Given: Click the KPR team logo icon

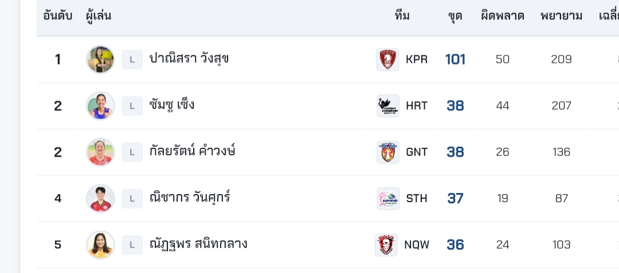Looking at the screenshot, I should pos(387,59).
